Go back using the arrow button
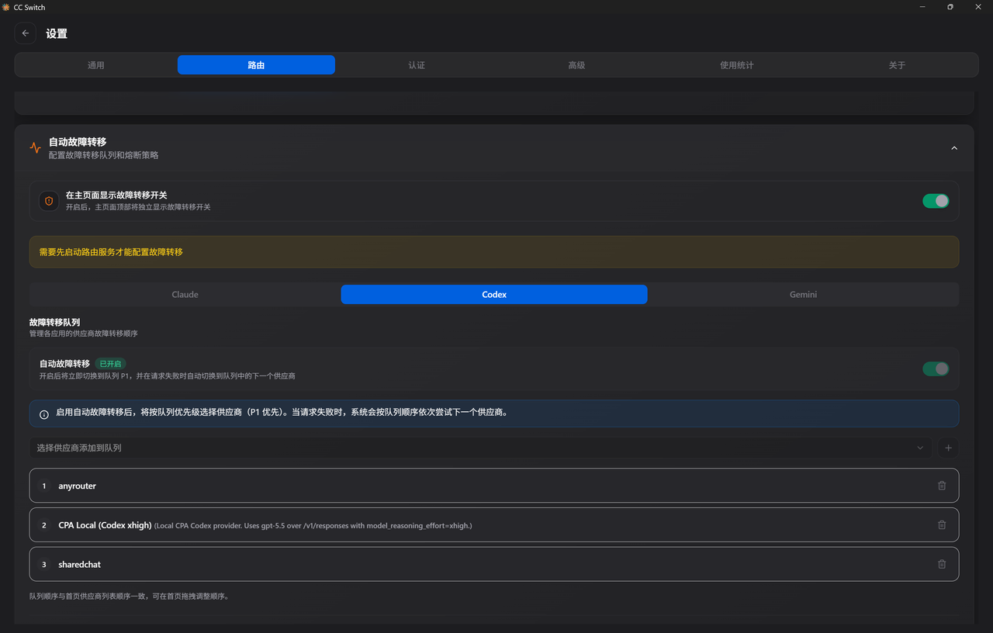This screenshot has width=993, height=633. [26, 33]
